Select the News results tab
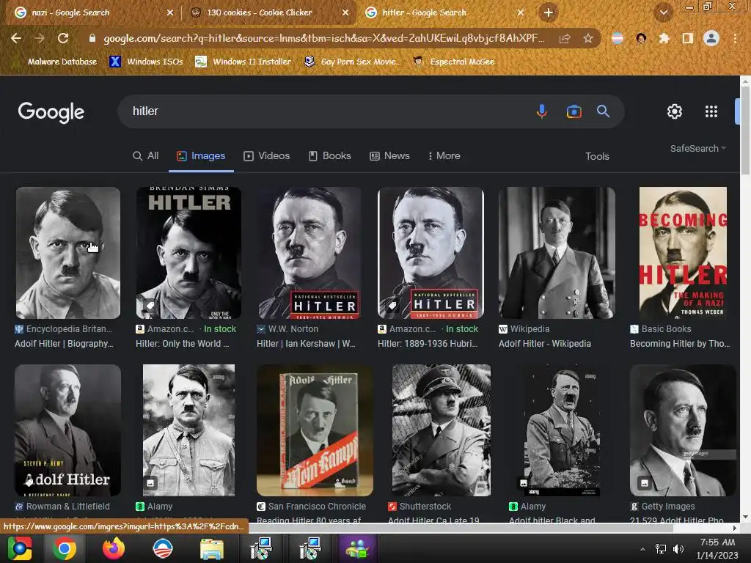This screenshot has height=563, width=751. pos(390,155)
